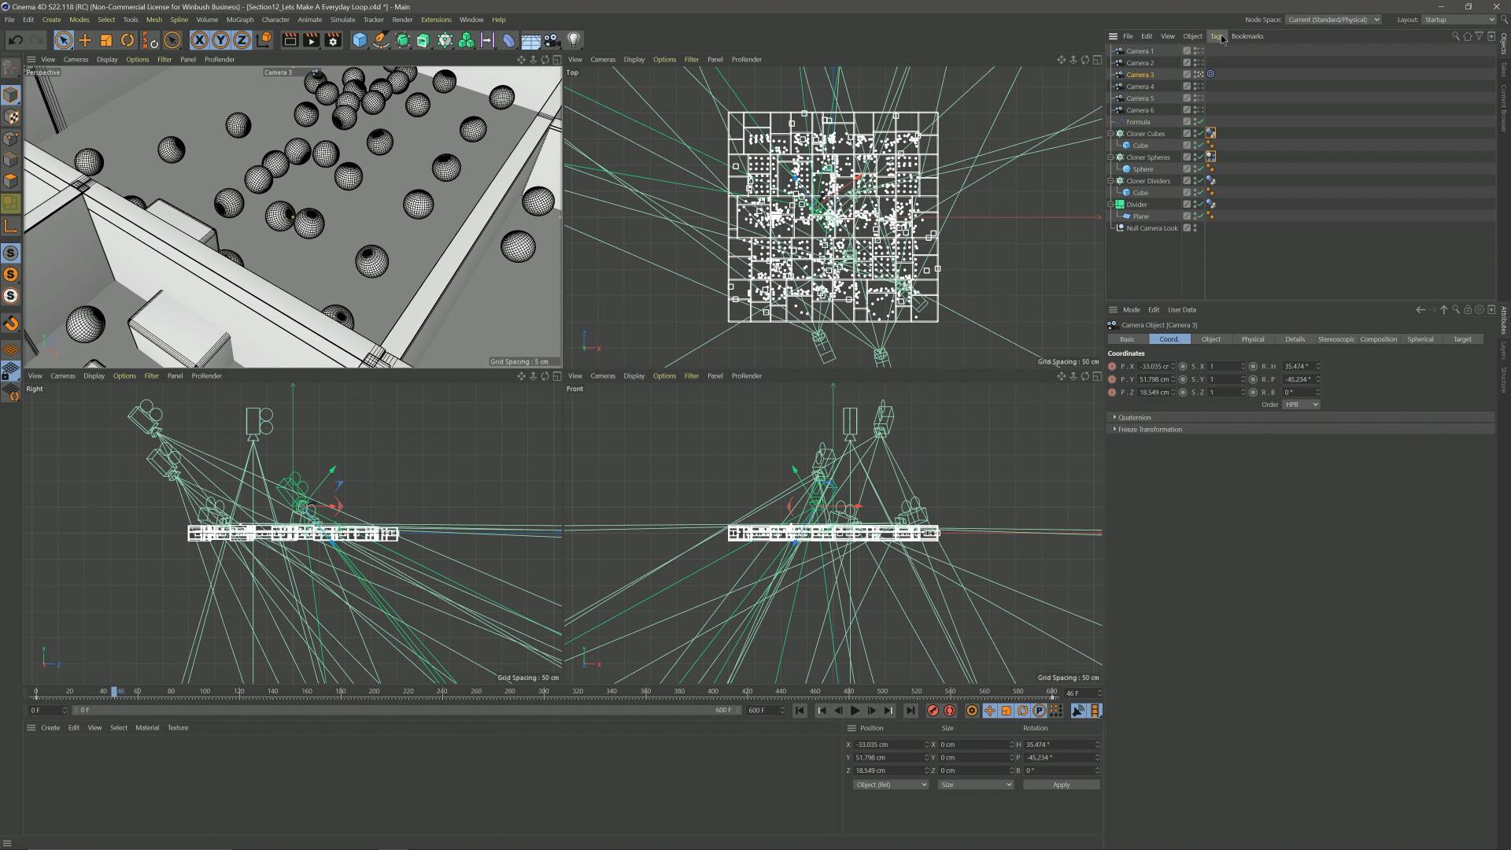Toggle Cloner Spheres enable checkmark
Screen dimensions: 1511x850
[1199, 157]
